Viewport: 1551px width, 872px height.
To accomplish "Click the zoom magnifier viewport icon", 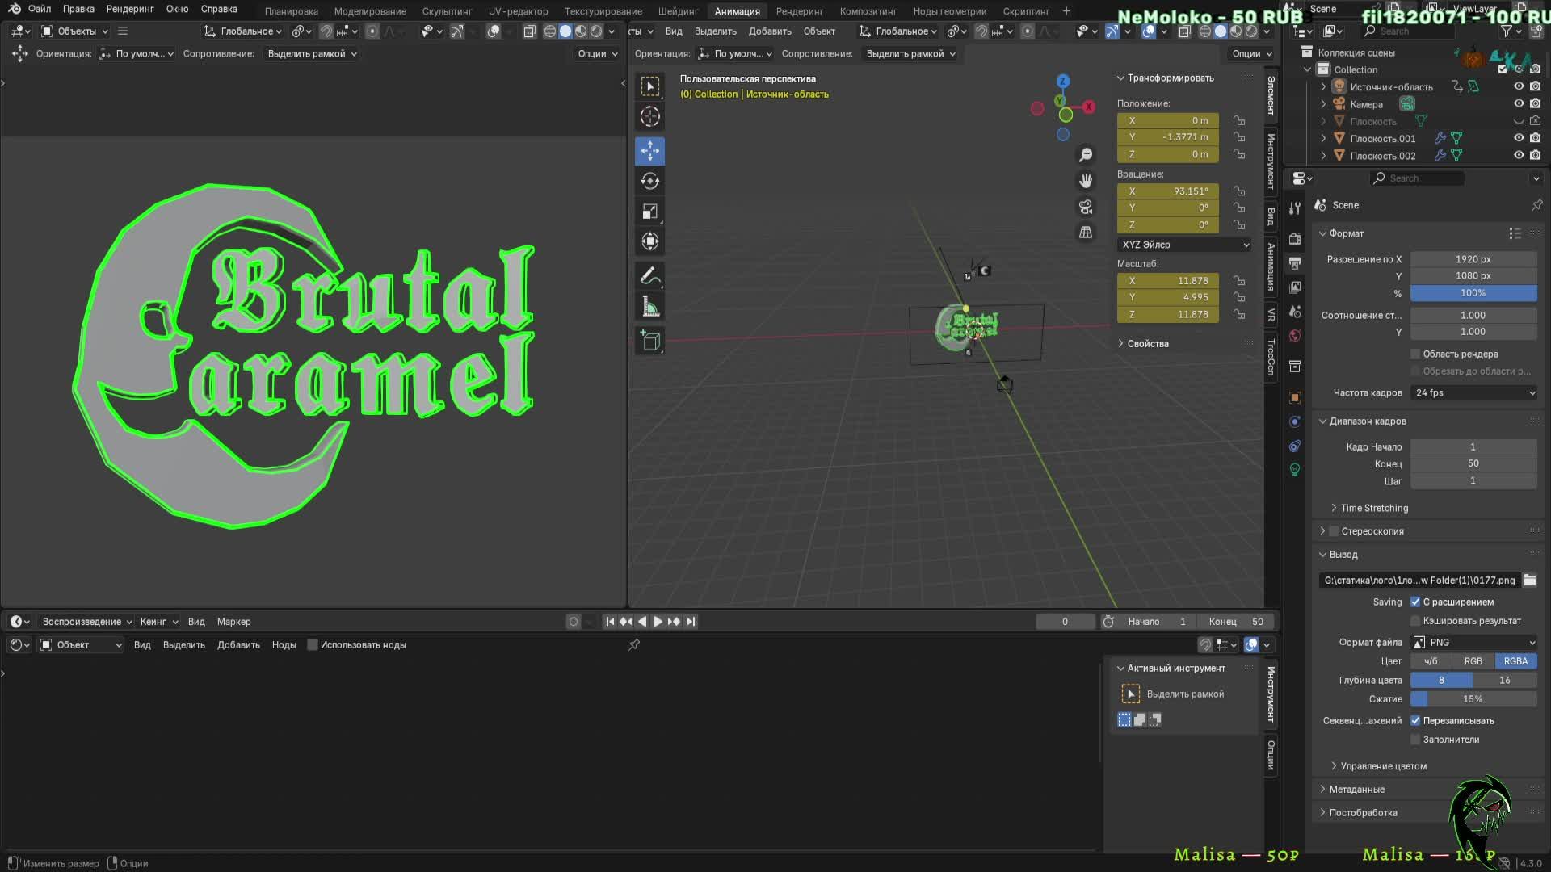I will (x=1086, y=154).
